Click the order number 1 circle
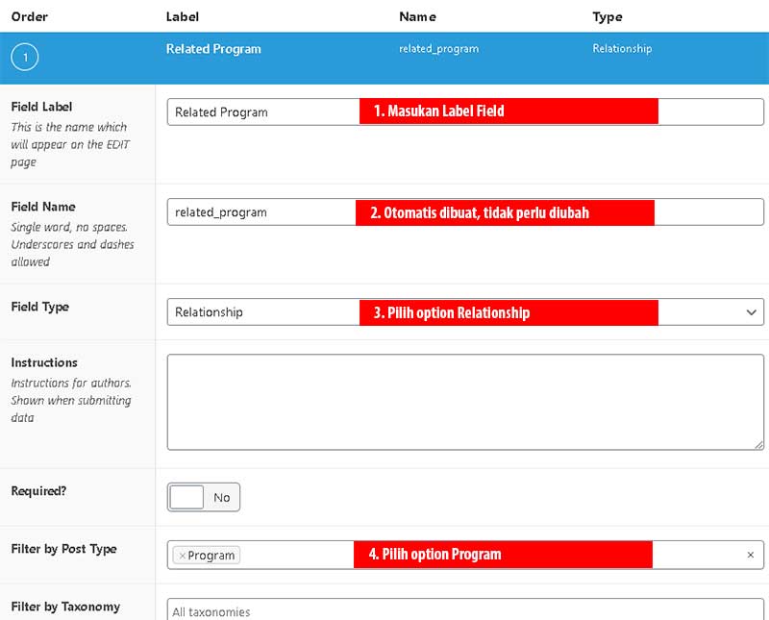This screenshot has height=620, width=769. pos(25,58)
